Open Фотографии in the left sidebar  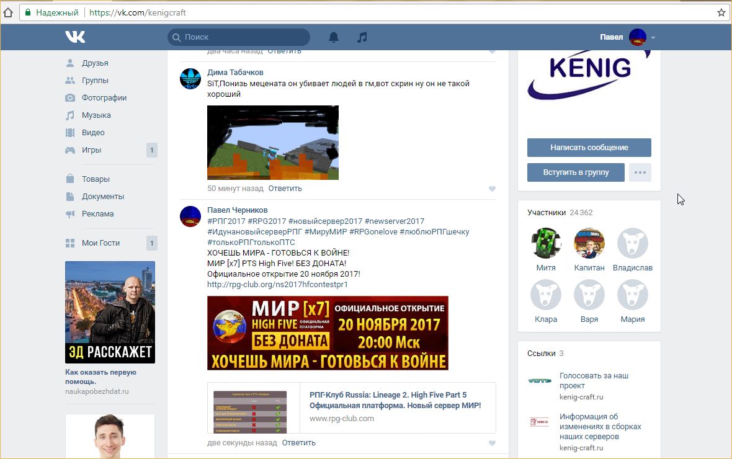(104, 98)
